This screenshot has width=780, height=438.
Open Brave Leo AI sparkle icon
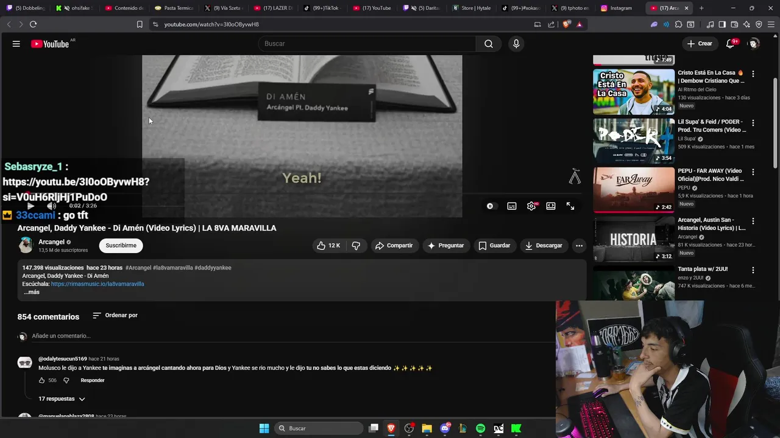(x=746, y=24)
